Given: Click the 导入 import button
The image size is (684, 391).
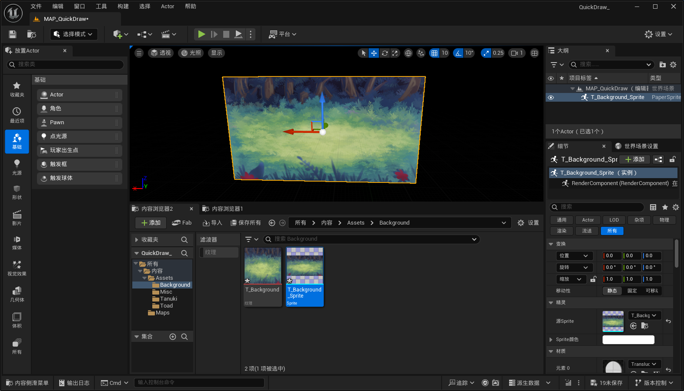Looking at the screenshot, I should [x=212, y=223].
